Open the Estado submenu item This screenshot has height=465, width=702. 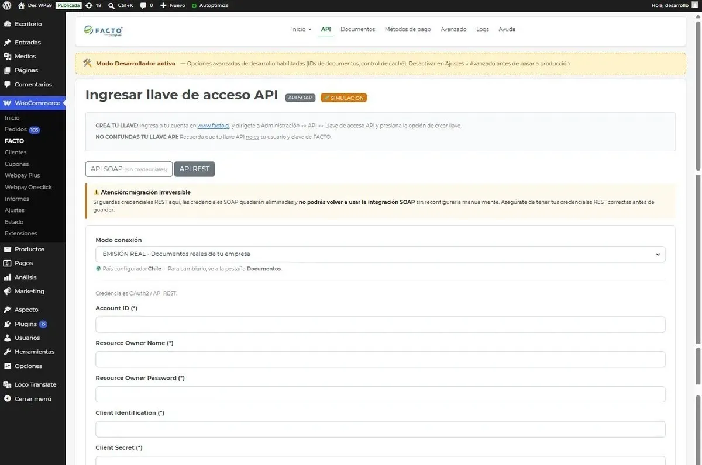tap(14, 222)
